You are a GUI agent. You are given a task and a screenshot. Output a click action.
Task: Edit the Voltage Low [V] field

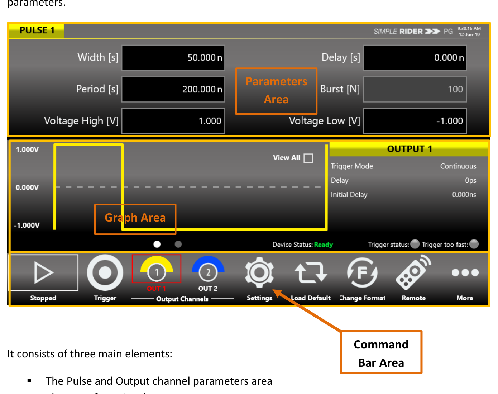tap(415, 121)
